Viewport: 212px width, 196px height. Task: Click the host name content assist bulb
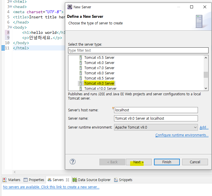113,108
